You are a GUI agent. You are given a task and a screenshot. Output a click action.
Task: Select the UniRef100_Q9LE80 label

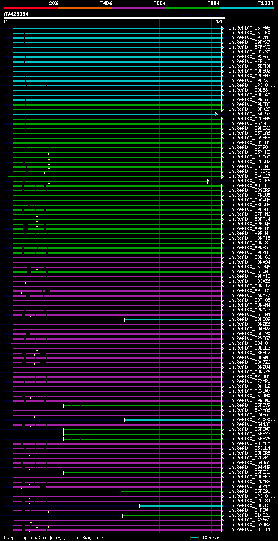coord(249,90)
